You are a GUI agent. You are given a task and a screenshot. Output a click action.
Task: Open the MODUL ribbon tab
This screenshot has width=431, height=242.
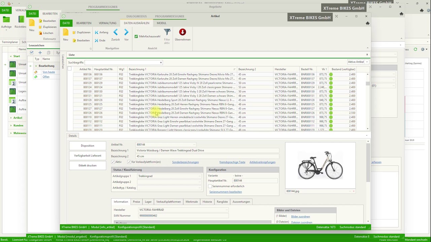(x=161, y=23)
